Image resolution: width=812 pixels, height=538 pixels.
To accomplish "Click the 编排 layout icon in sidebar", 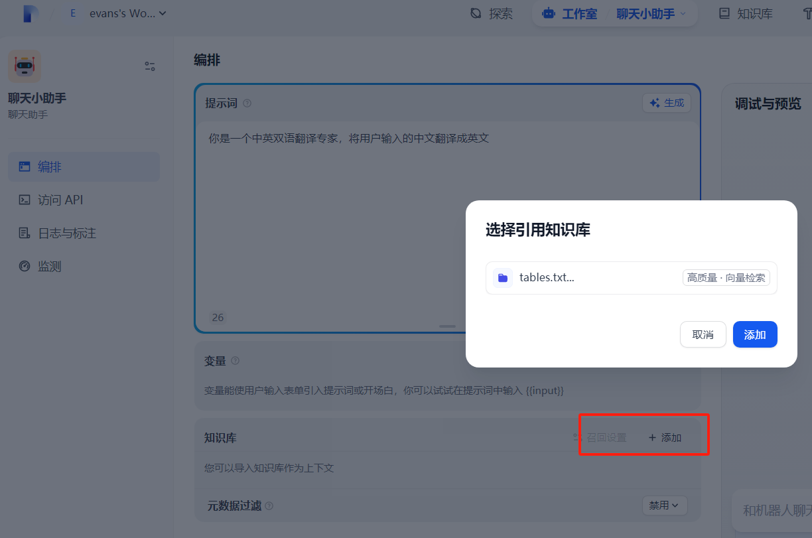I will (x=25, y=167).
